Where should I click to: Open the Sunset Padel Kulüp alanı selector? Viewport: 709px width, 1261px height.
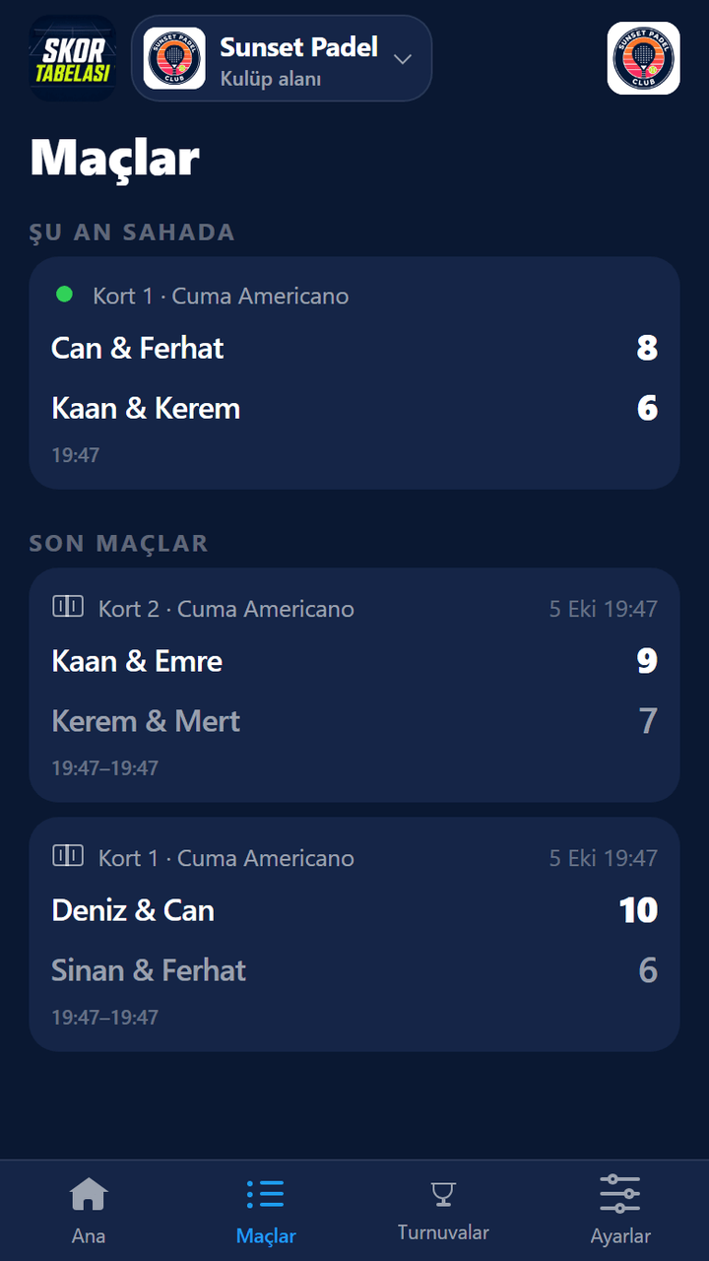pos(282,58)
